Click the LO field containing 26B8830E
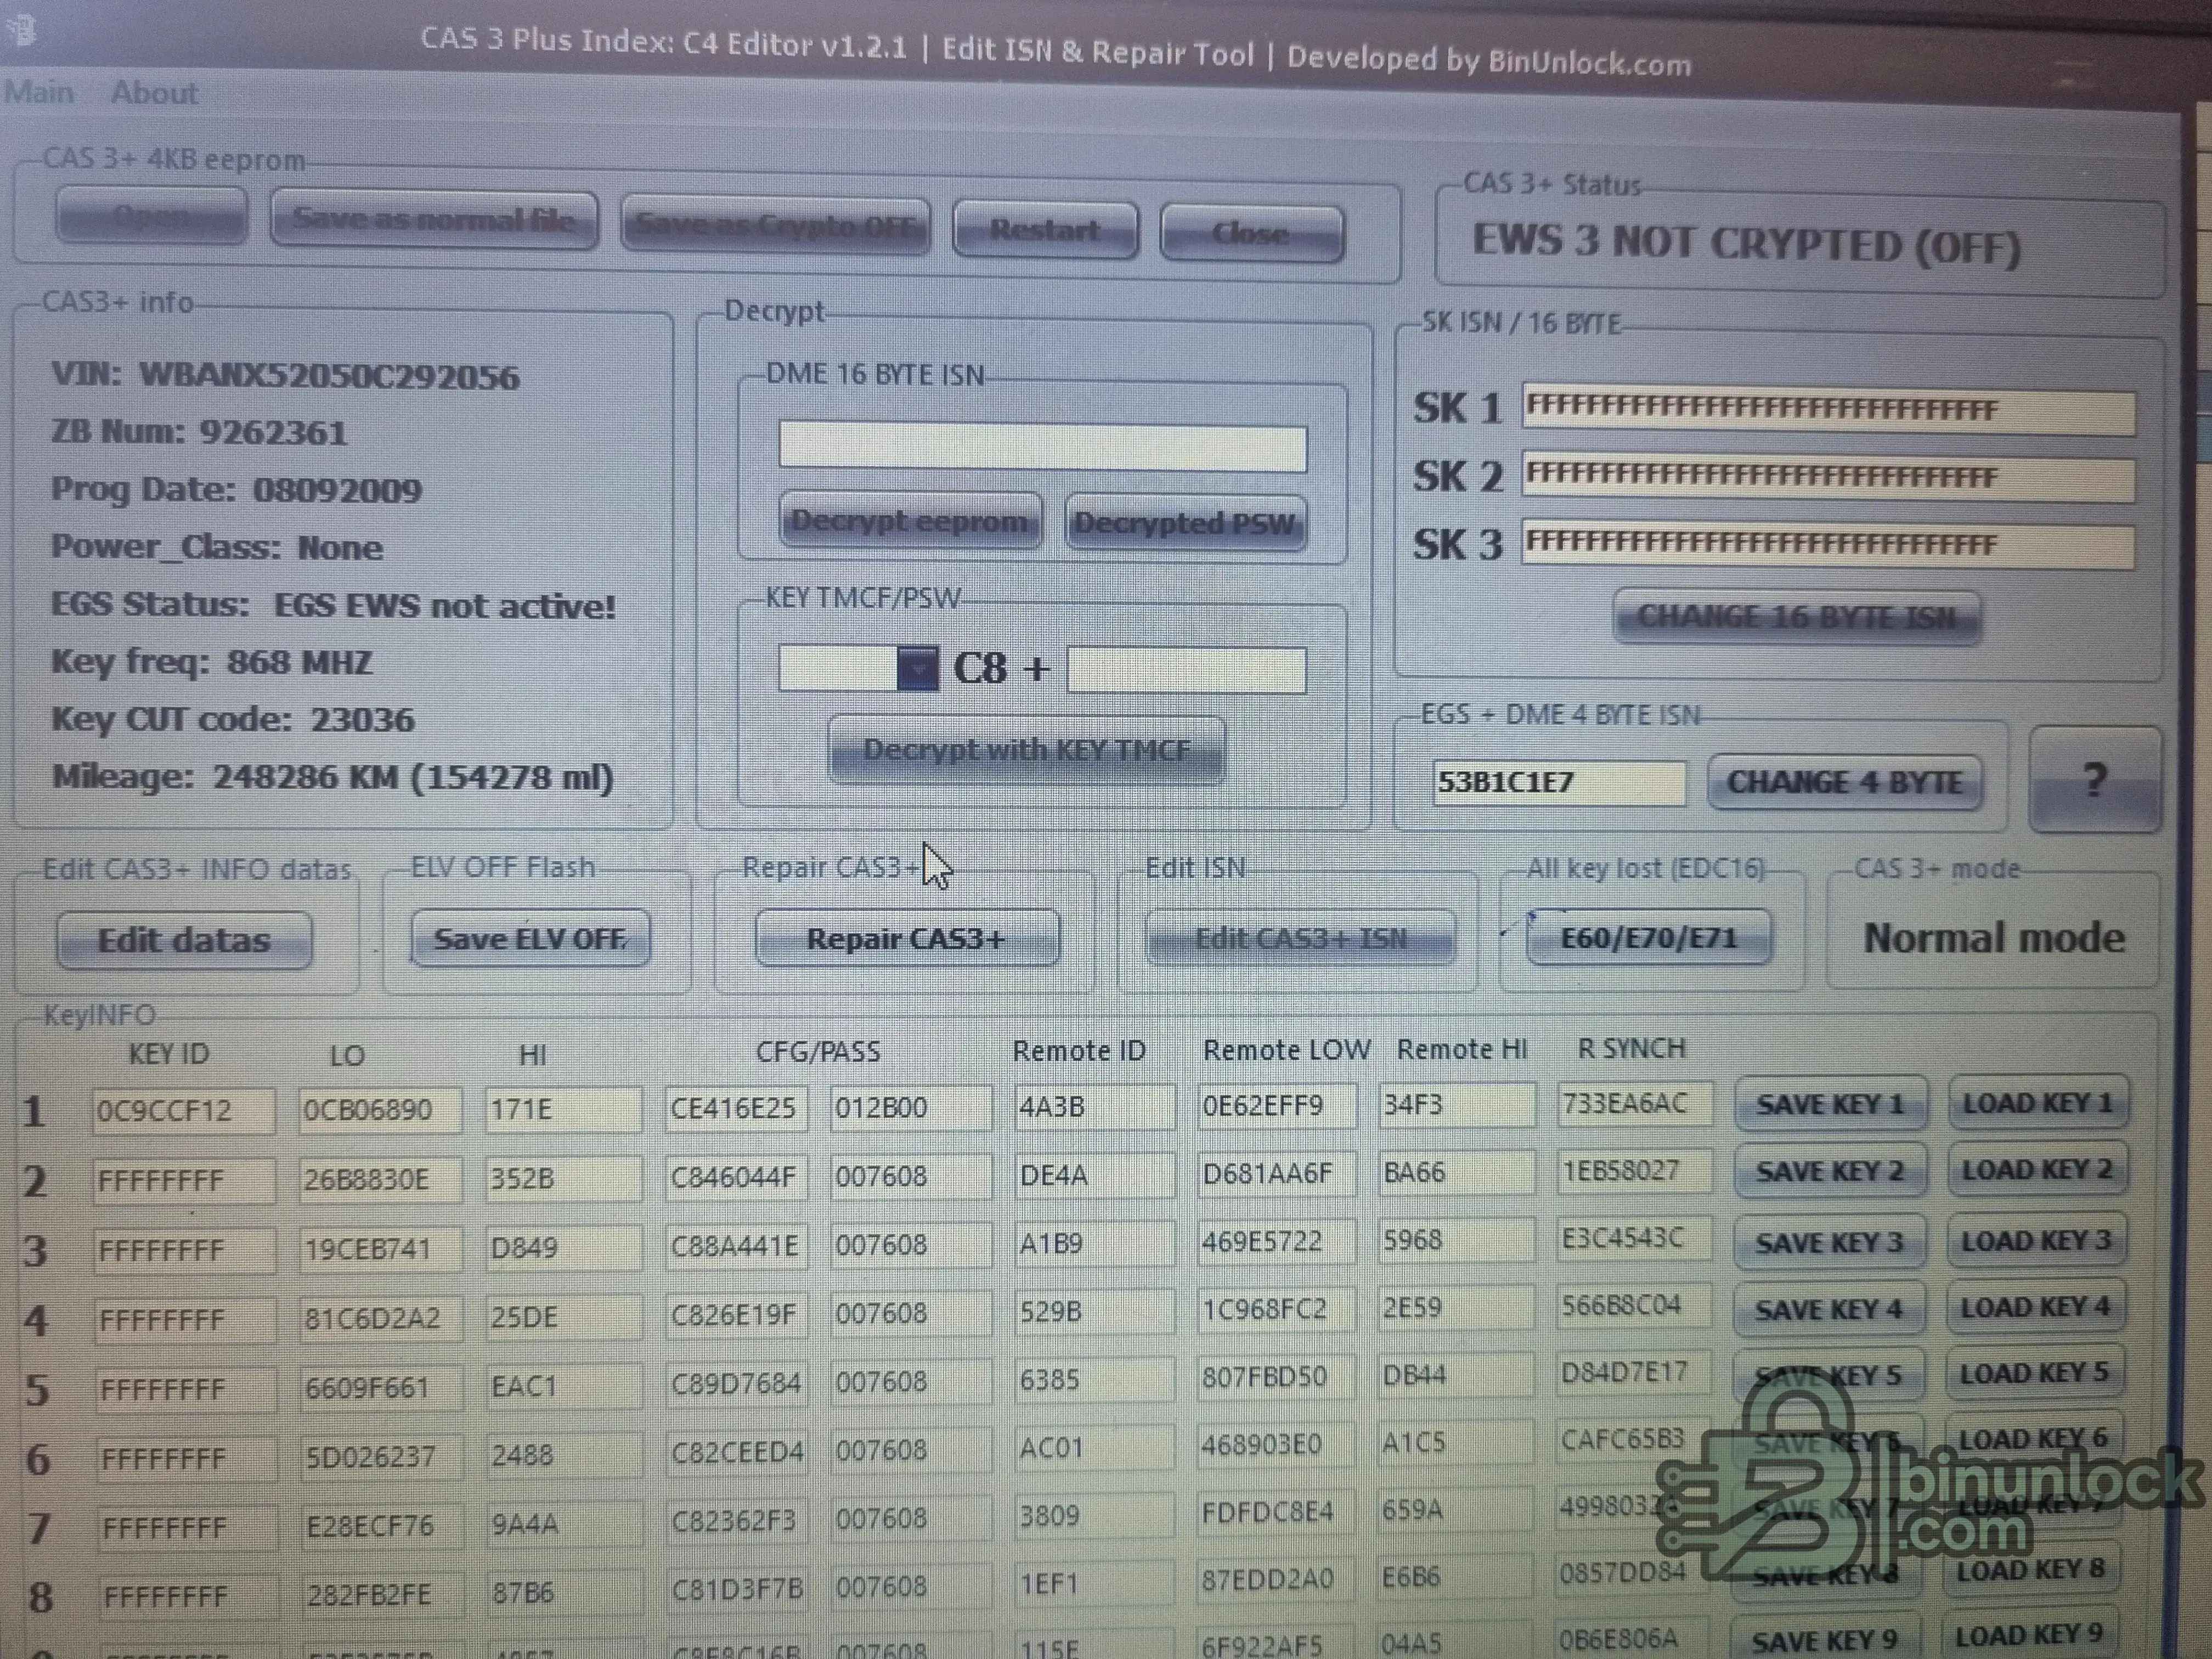This screenshot has height=1659, width=2212. (x=381, y=1180)
